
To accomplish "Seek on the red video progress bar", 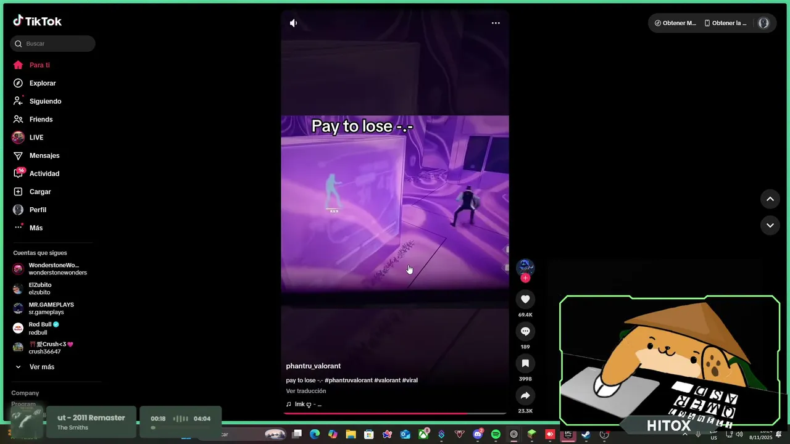I will coord(395,413).
